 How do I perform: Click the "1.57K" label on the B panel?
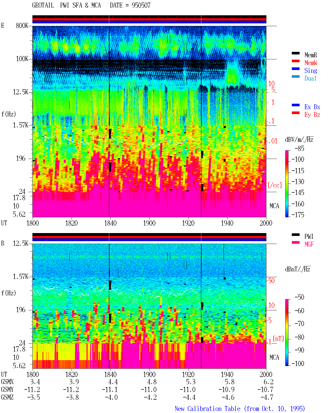[x=20, y=277]
